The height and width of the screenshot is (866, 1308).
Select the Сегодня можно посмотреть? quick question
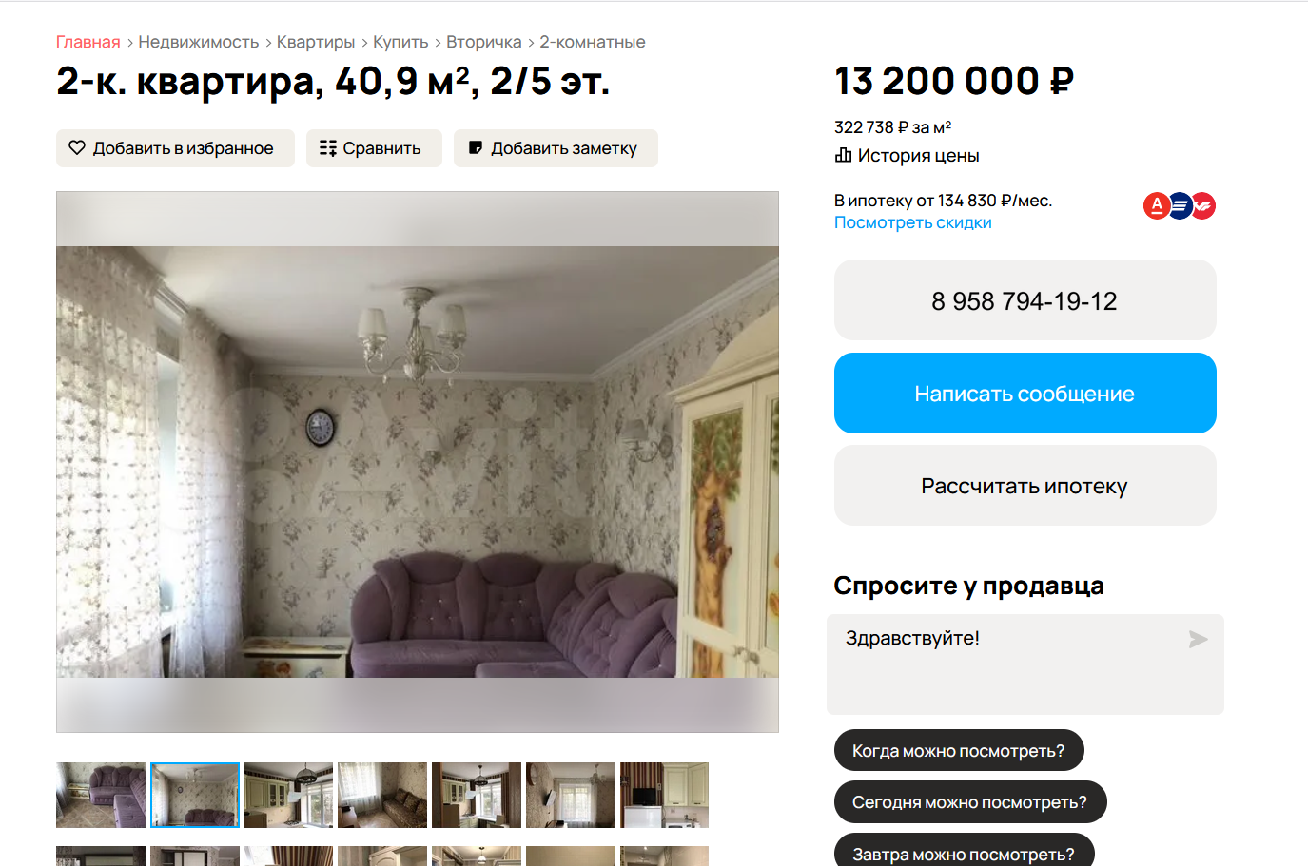970,802
